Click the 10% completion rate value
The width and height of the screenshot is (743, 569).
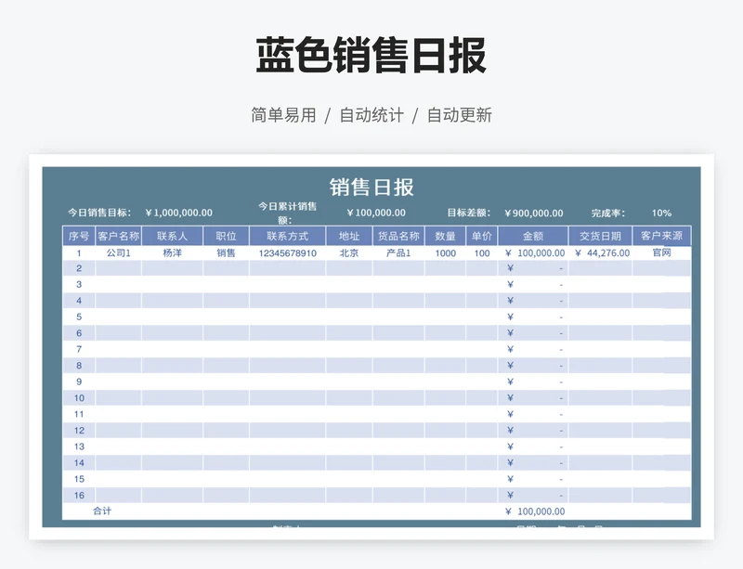[x=661, y=213]
